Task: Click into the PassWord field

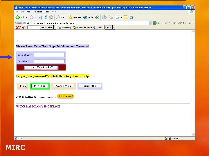Action: 49,61
